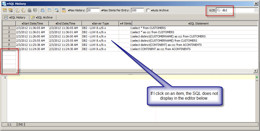Click the SQL Statement column header
The image size is (260, 131).
click(195, 23)
